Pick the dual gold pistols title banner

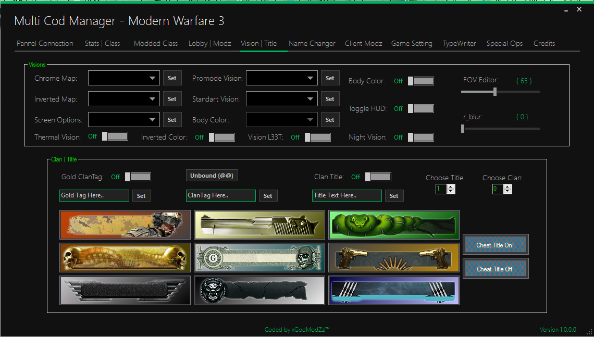[394, 258]
